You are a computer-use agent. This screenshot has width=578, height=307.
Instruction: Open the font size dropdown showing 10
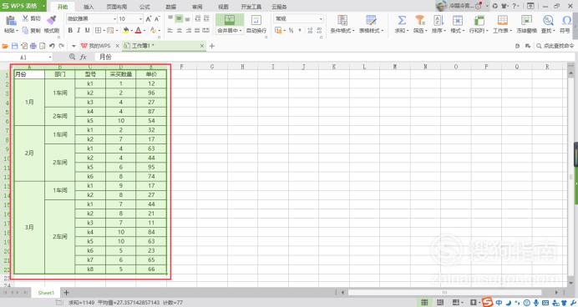140,19
